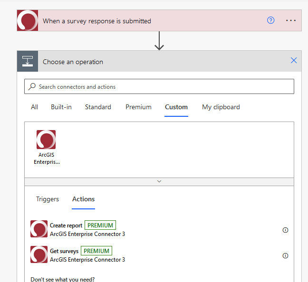Add the Create report action
Viewport: 308px width, 282px height.
tap(66, 226)
